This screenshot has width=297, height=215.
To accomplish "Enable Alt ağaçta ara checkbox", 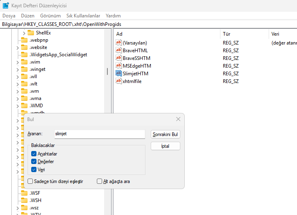I will tap(99, 181).
